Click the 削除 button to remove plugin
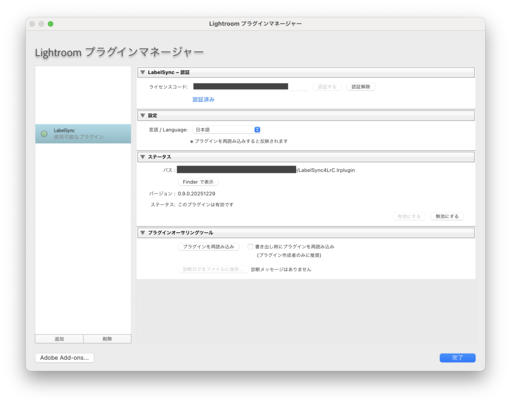Viewport: 511px width, 405px height. pos(107,339)
